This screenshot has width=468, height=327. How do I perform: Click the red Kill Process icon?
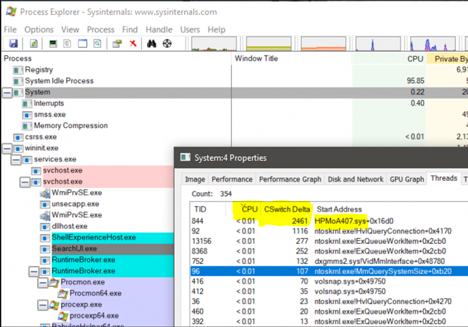coord(133,44)
